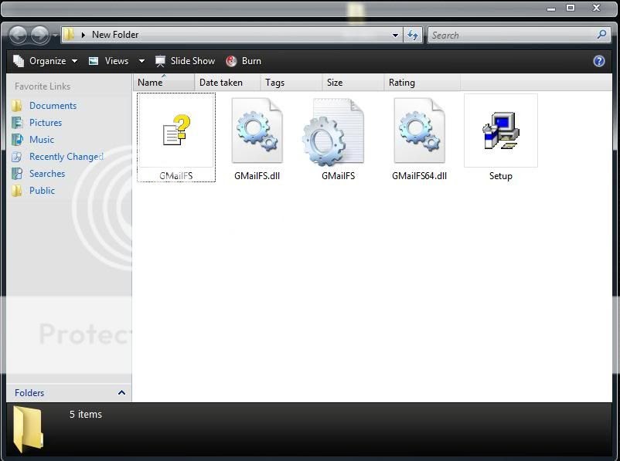Viewport: 620px width, 461px height.
Task: Open the recent pages dropdown beside Forward
Action: click(x=55, y=36)
